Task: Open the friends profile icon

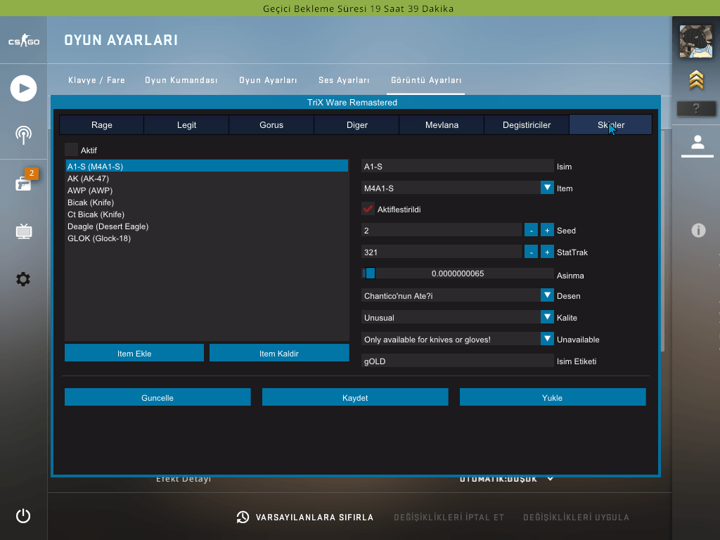Action: [x=697, y=142]
